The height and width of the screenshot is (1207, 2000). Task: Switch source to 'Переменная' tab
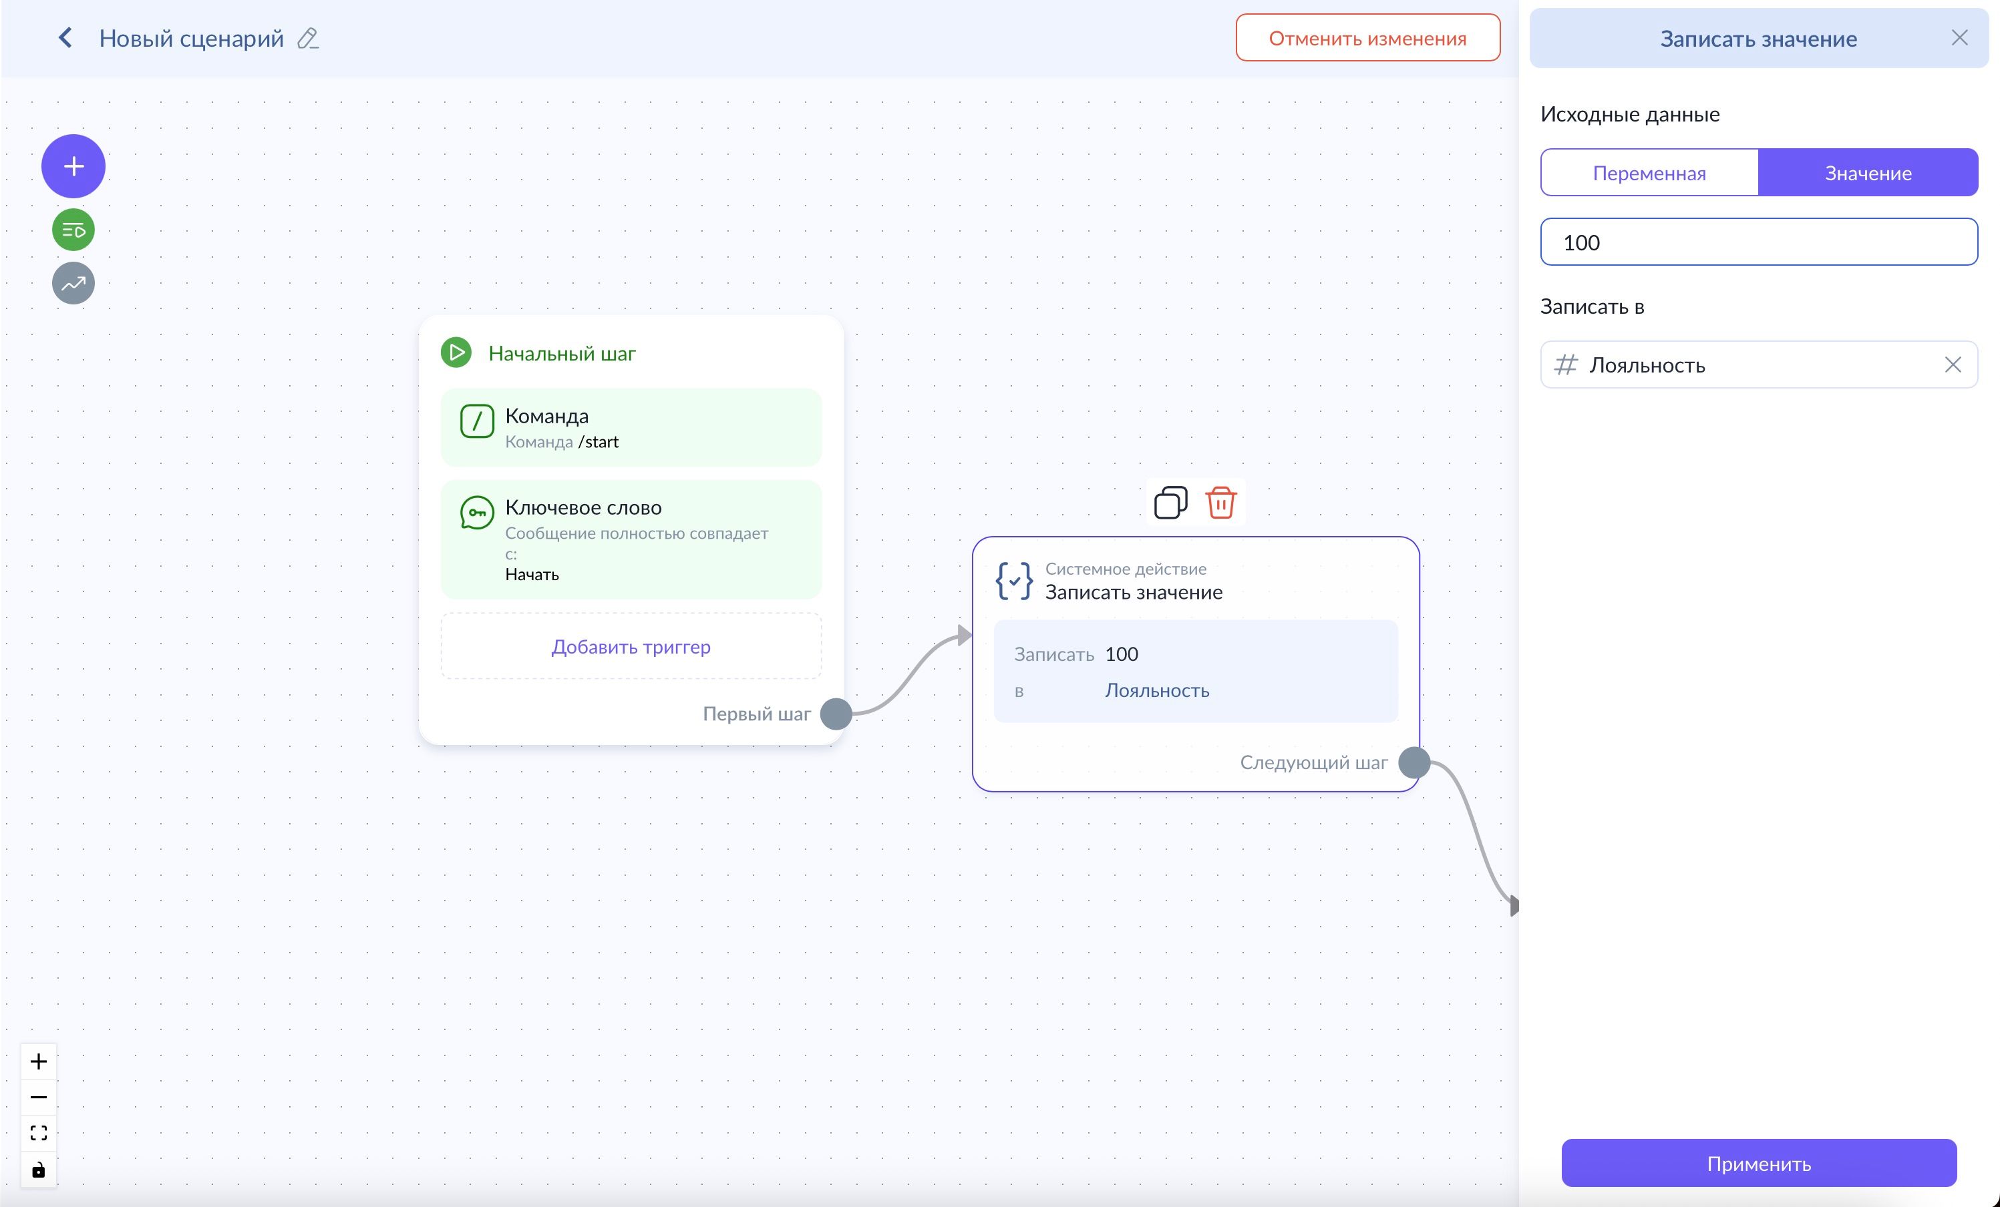point(1649,173)
